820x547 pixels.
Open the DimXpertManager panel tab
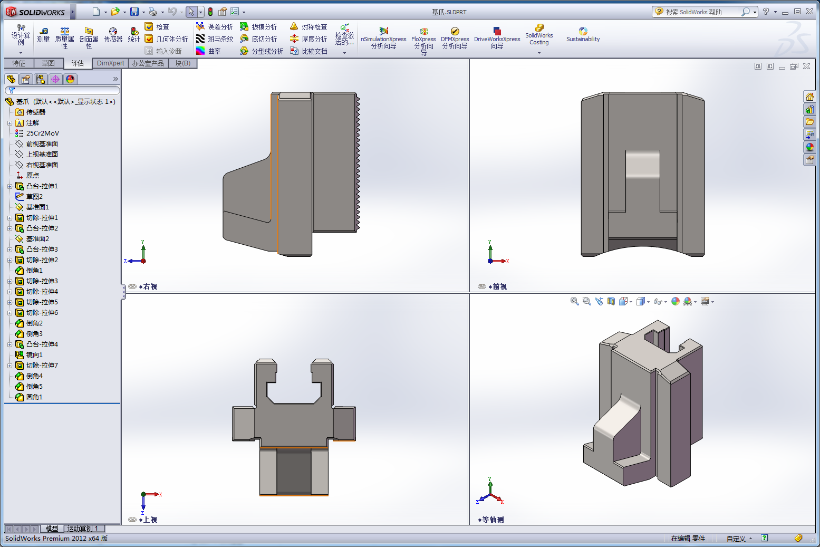click(55, 79)
